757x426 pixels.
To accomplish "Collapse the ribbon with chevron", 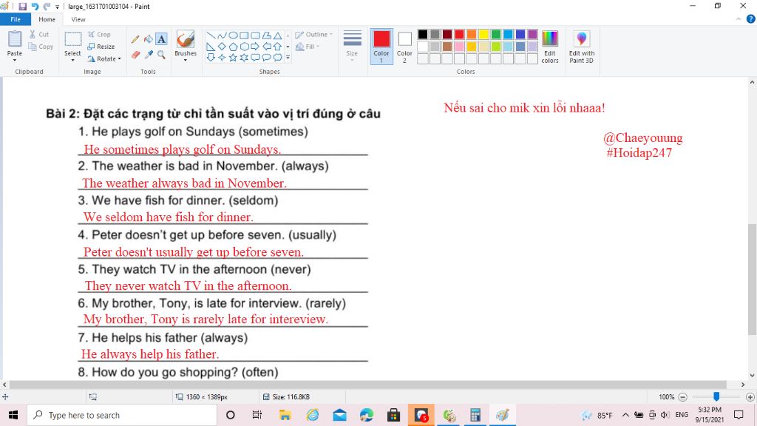I will click(x=739, y=19).
